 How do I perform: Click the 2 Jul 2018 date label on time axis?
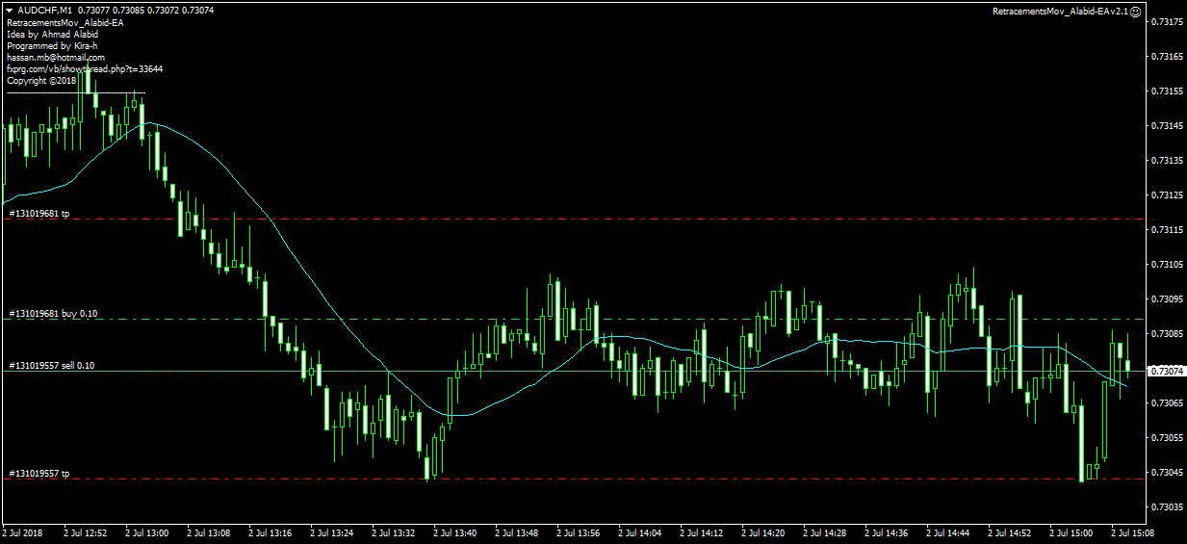point(23,532)
